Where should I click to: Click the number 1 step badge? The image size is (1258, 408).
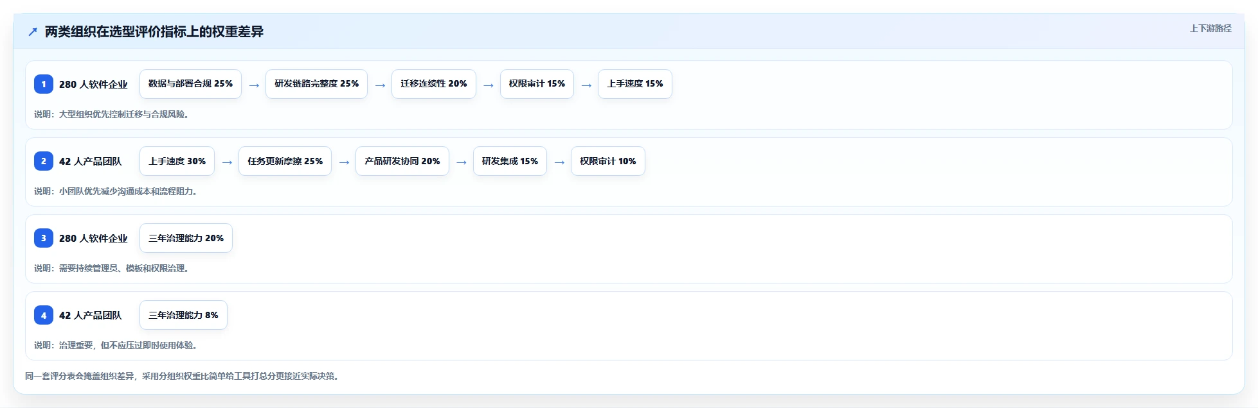pyautogui.click(x=44, y=84)
